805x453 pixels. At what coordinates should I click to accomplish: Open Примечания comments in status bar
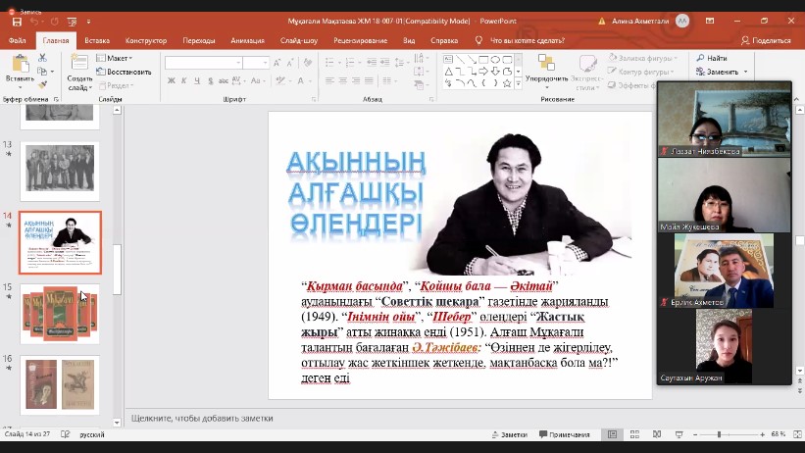coord(565,434)
